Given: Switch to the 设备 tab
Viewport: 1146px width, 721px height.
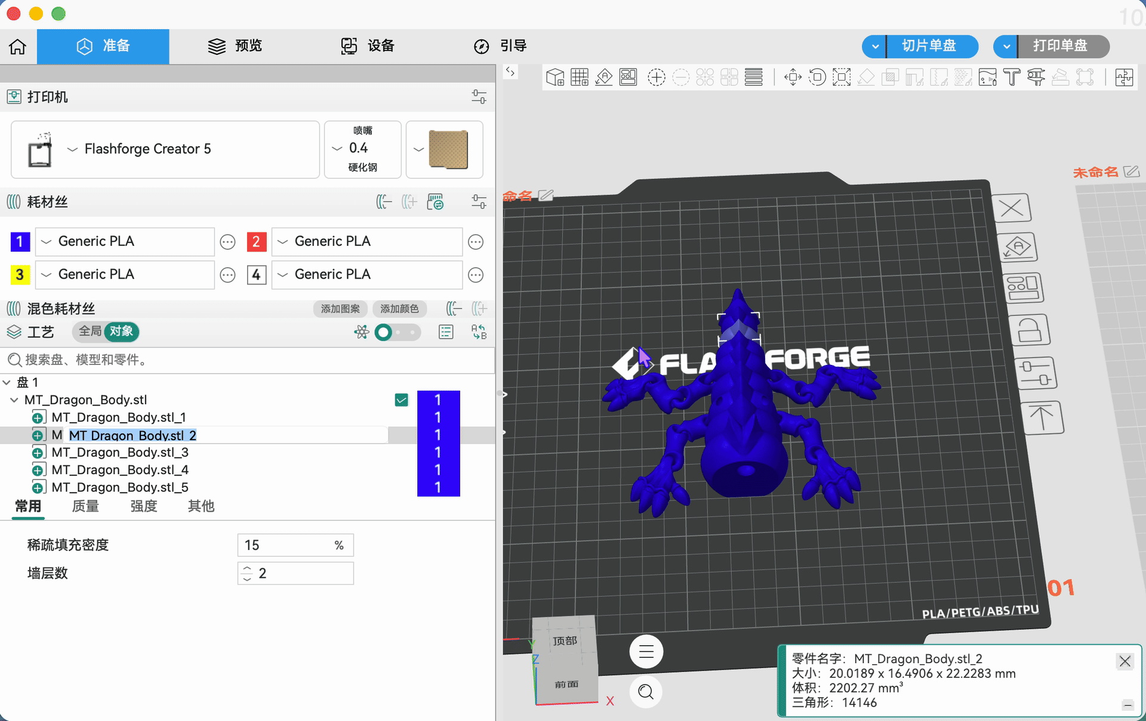Looking at the screenshot, I should pyautogui.click(x=368, y=46).
